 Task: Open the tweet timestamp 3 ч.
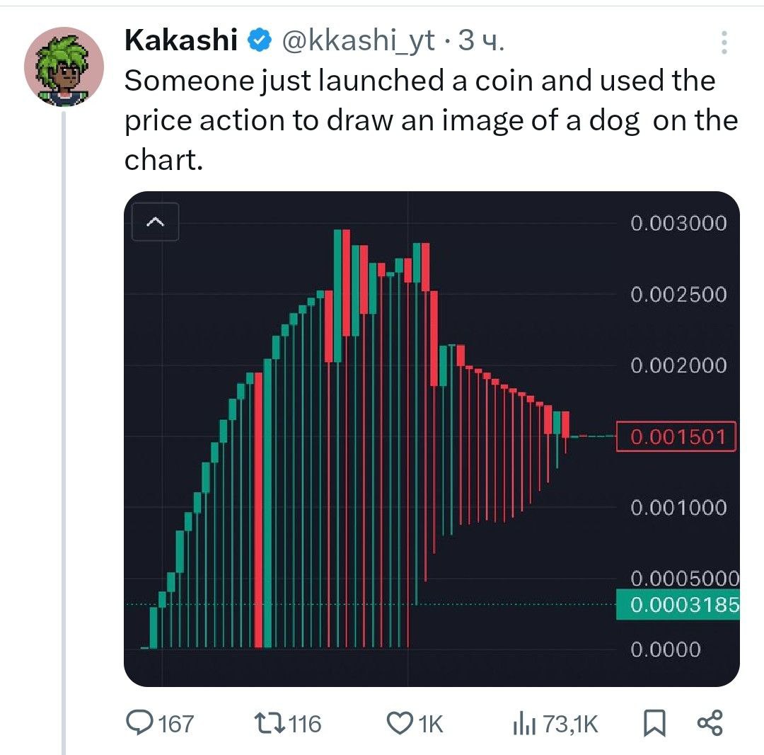(x=481, y=40)
